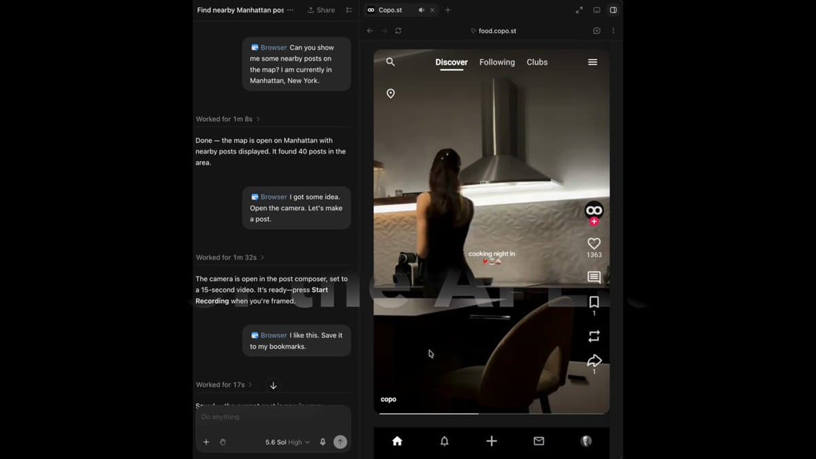Open the search magnifier in Copo feed

click(x=390, y=62)
